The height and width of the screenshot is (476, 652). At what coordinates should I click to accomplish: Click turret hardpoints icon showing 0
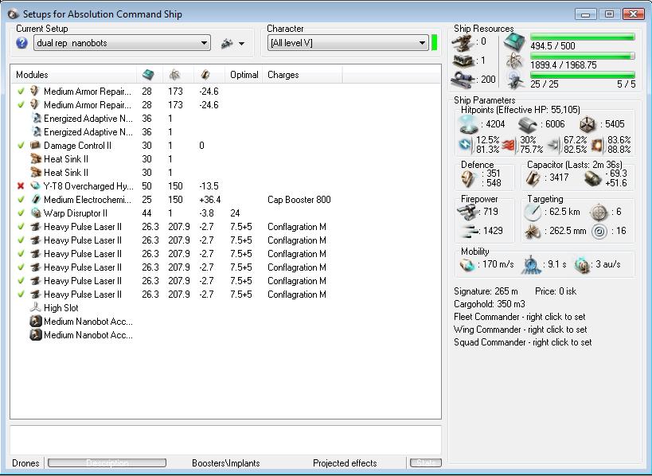pyautogui.click(x=463, y=42)
